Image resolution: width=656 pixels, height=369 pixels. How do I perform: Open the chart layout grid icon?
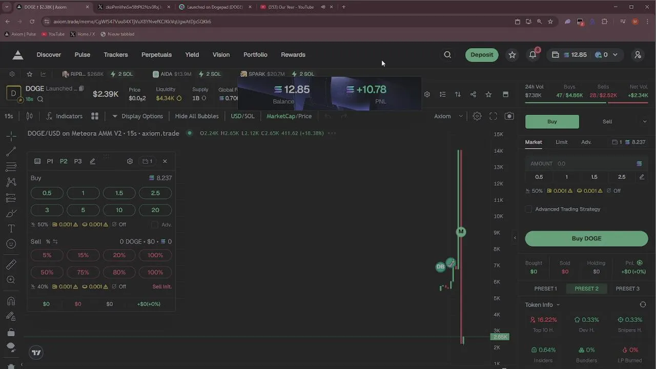click(x=95, y=116)
